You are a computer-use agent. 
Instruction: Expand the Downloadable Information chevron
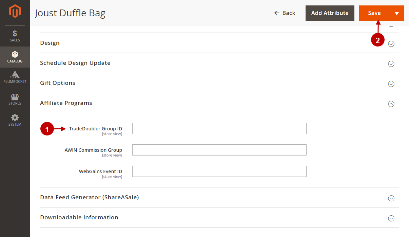click(391, 218)
